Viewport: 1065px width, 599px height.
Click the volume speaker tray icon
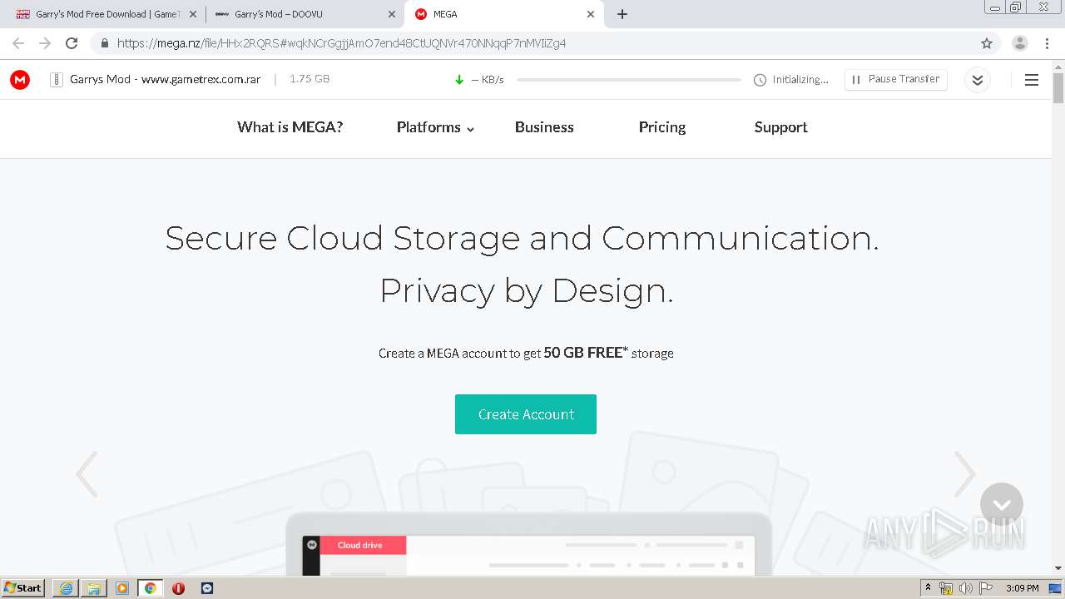click(966, 588)
